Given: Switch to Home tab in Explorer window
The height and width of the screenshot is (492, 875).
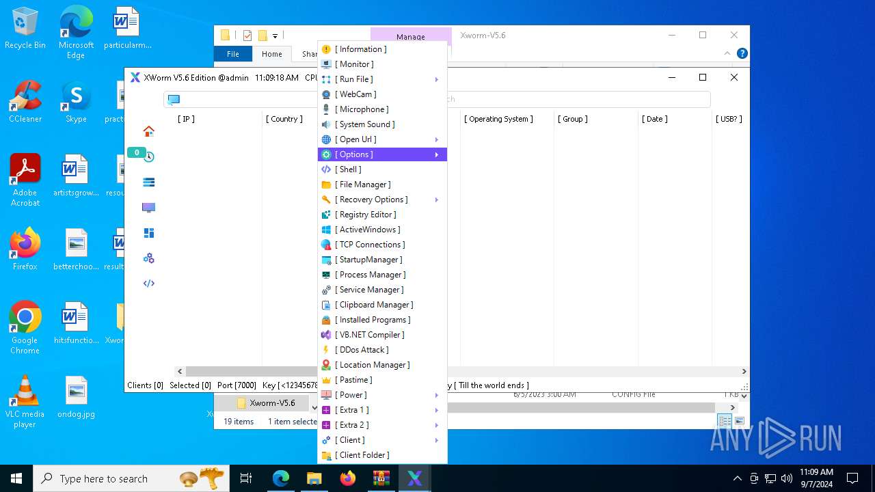Looking at the screenshot, I should (271, 54).
